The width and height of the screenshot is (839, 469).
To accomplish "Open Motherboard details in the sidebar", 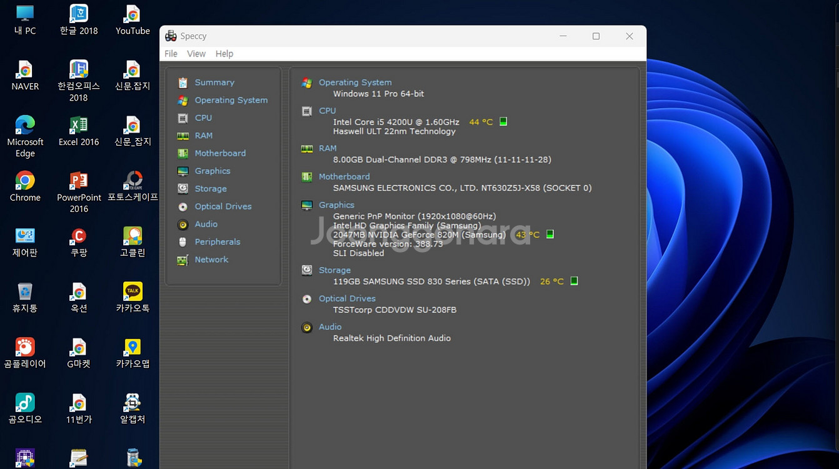I will [219, 153].
